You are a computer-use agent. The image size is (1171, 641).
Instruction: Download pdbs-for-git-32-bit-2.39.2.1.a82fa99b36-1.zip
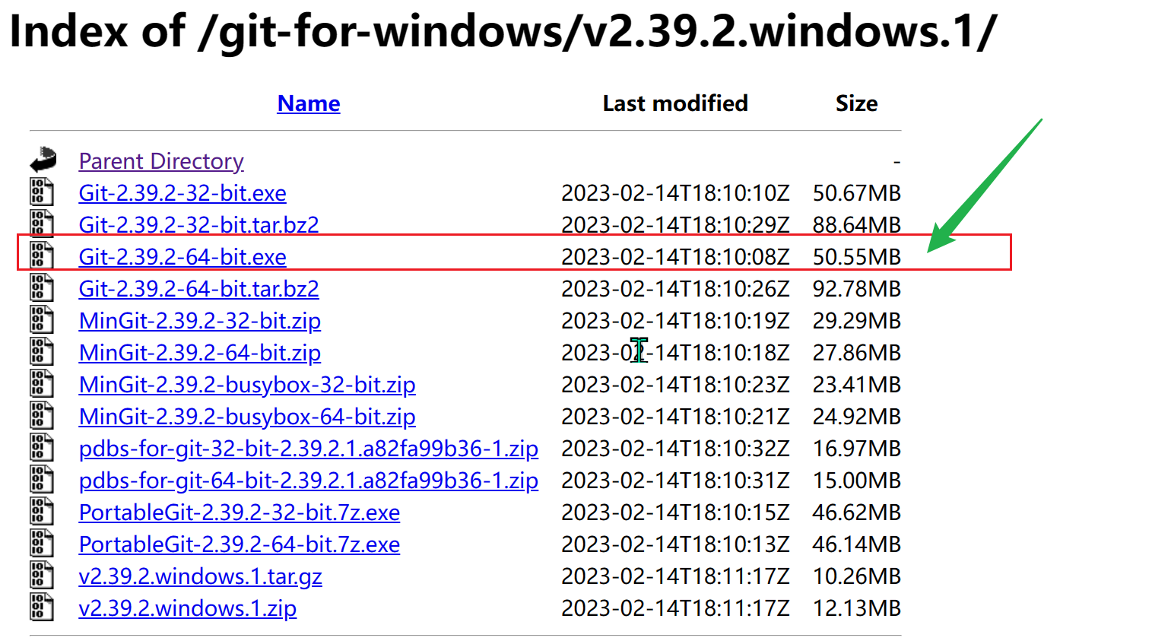[x=309, y=449]
